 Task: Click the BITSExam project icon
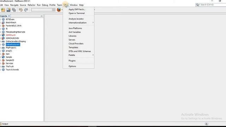(x=3, y=19)
